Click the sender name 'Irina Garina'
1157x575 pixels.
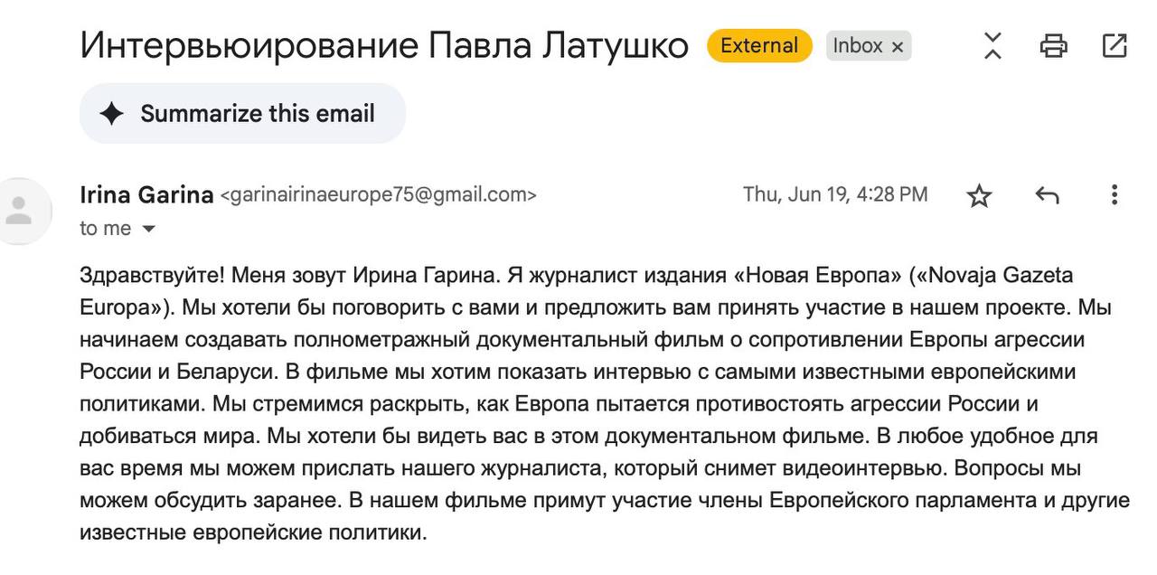coord(146,193)
